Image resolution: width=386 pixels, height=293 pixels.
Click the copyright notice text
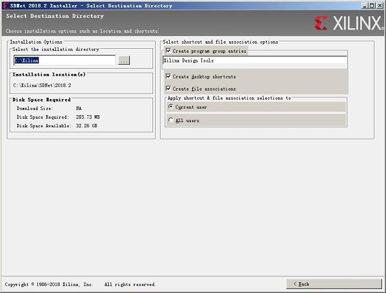tap(80, 285)
